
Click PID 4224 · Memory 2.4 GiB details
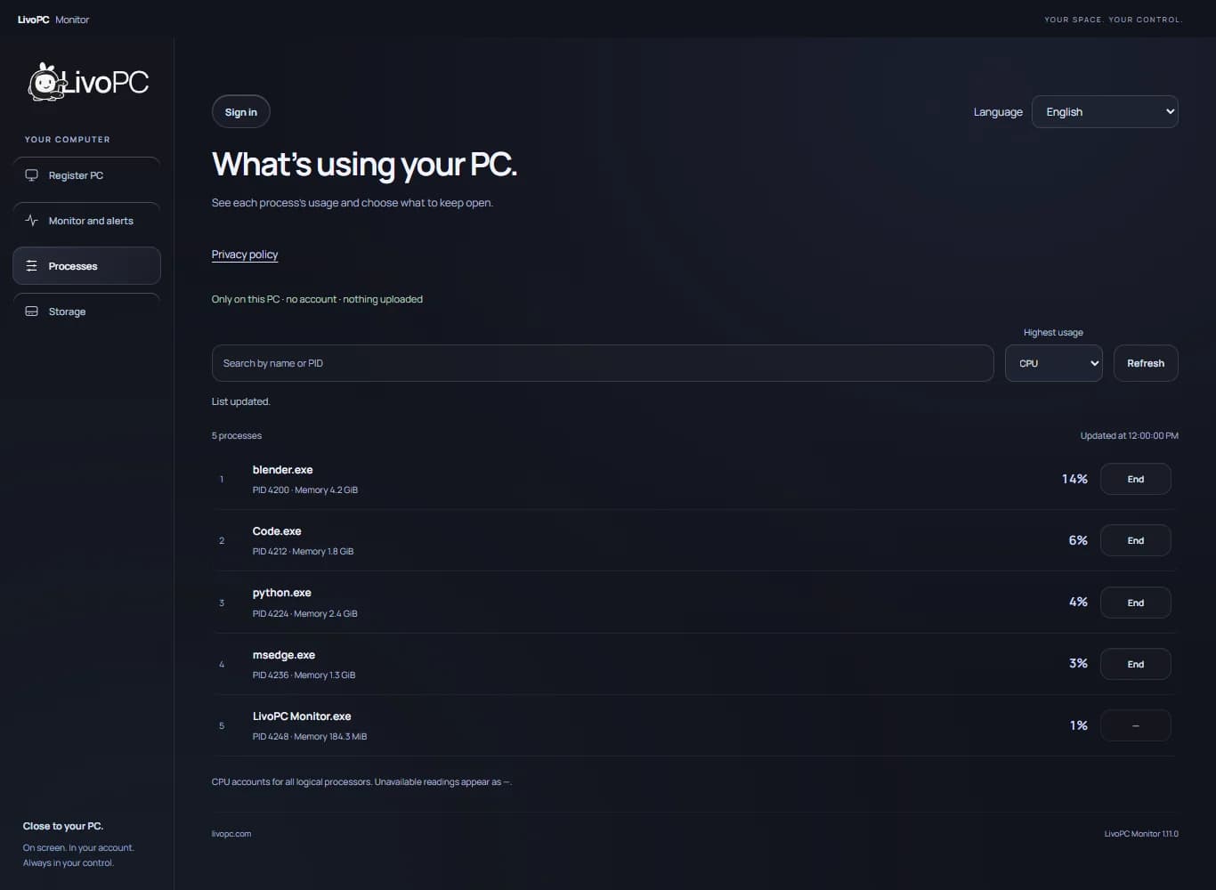tap(305, 613)
